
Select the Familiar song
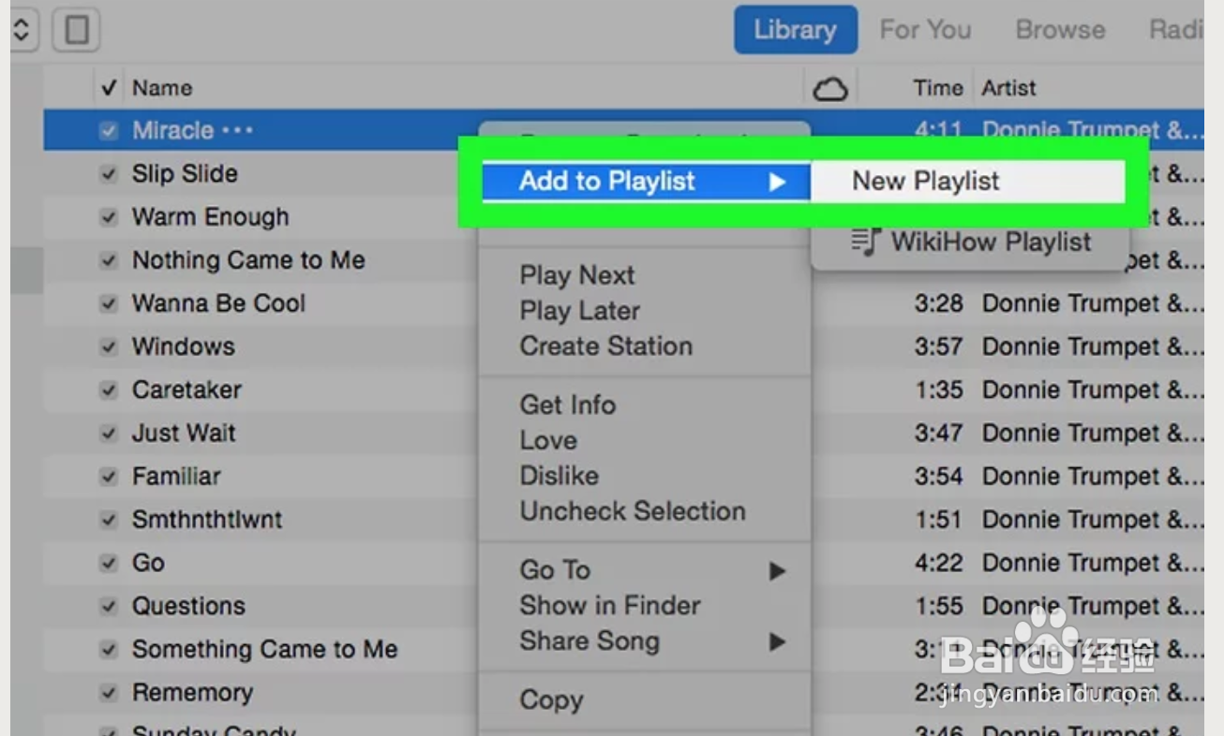pos(176,477)
